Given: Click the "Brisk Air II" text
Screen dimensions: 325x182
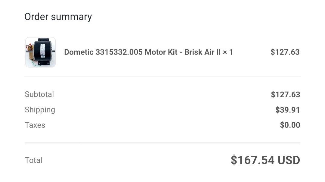Looking at the screenshot, I should pyautogui.click(x=203, y=52).
